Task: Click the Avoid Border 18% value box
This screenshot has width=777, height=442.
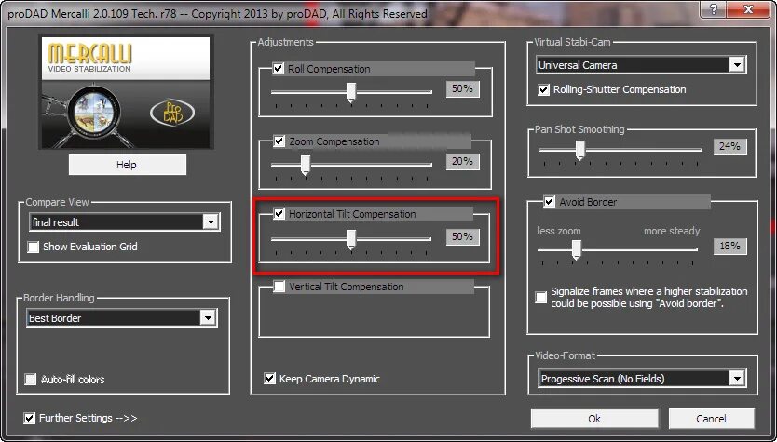Action: click(729, 246)
